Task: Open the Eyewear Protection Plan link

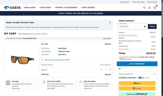Action: (56, 60)
